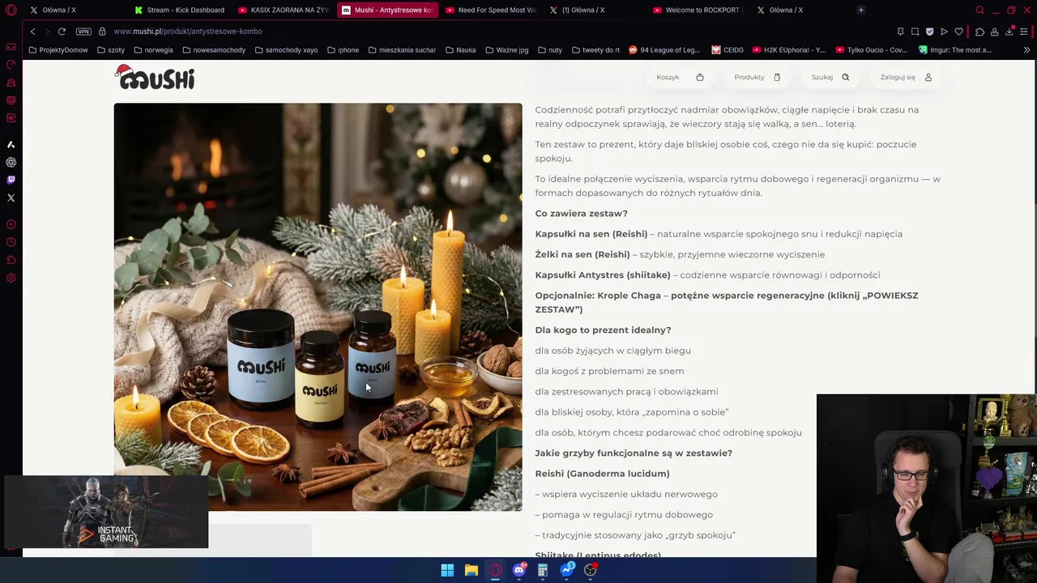Open CEIDG bookmark

pos(728,49)
